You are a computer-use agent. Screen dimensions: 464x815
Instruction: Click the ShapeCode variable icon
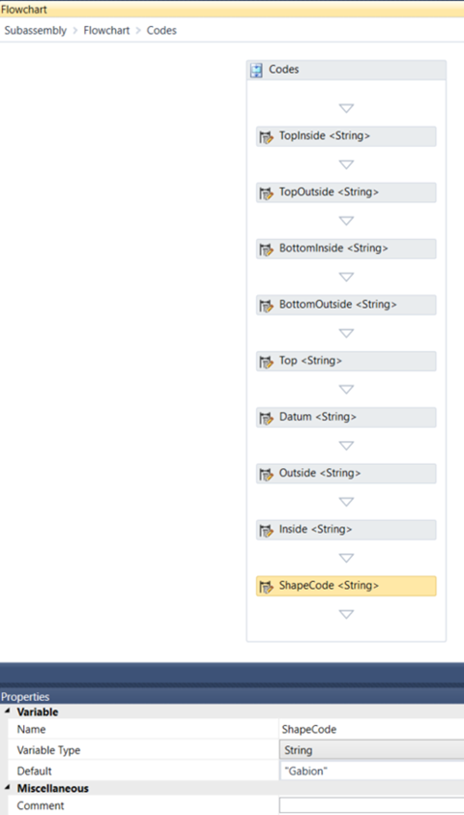(267, 587)
